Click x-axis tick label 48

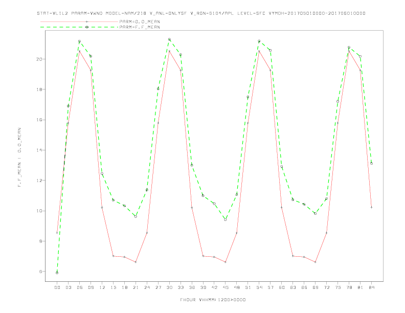coord(237,287)
